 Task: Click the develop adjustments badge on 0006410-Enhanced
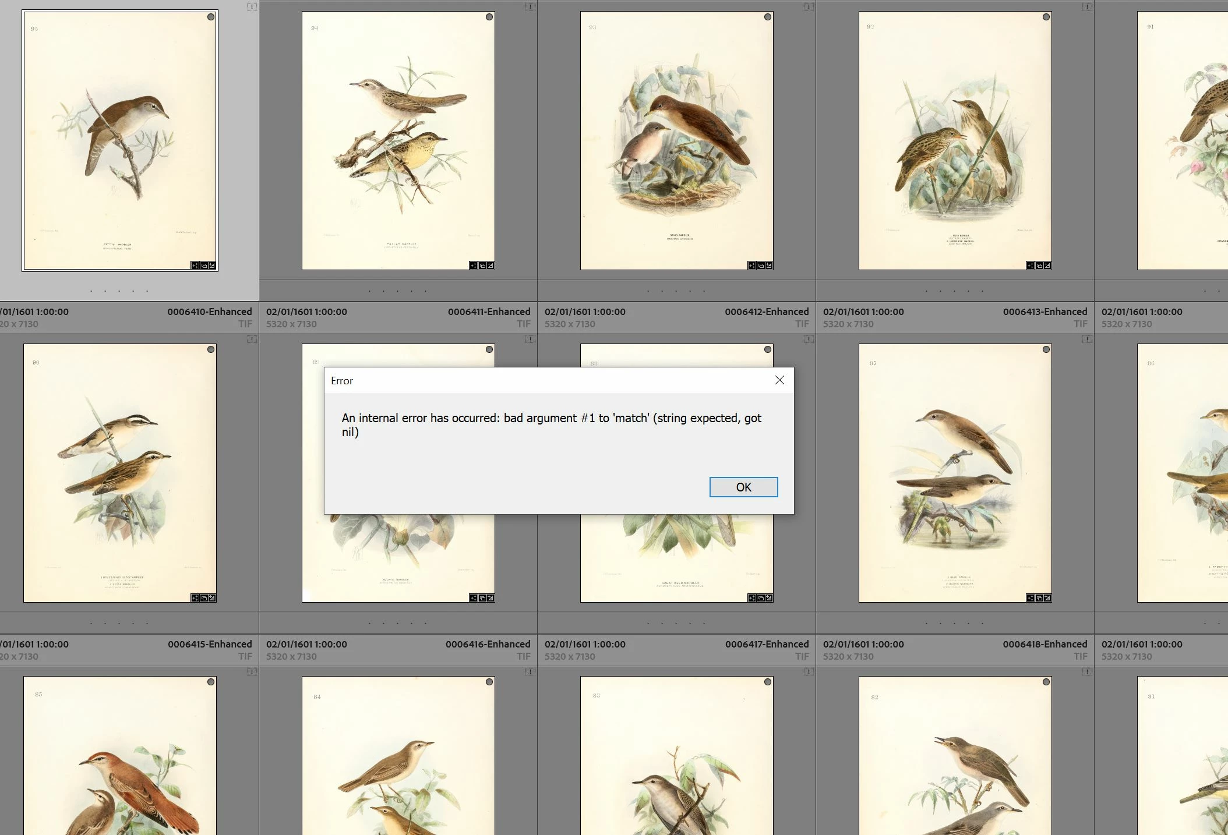click(x=212, y=266)
